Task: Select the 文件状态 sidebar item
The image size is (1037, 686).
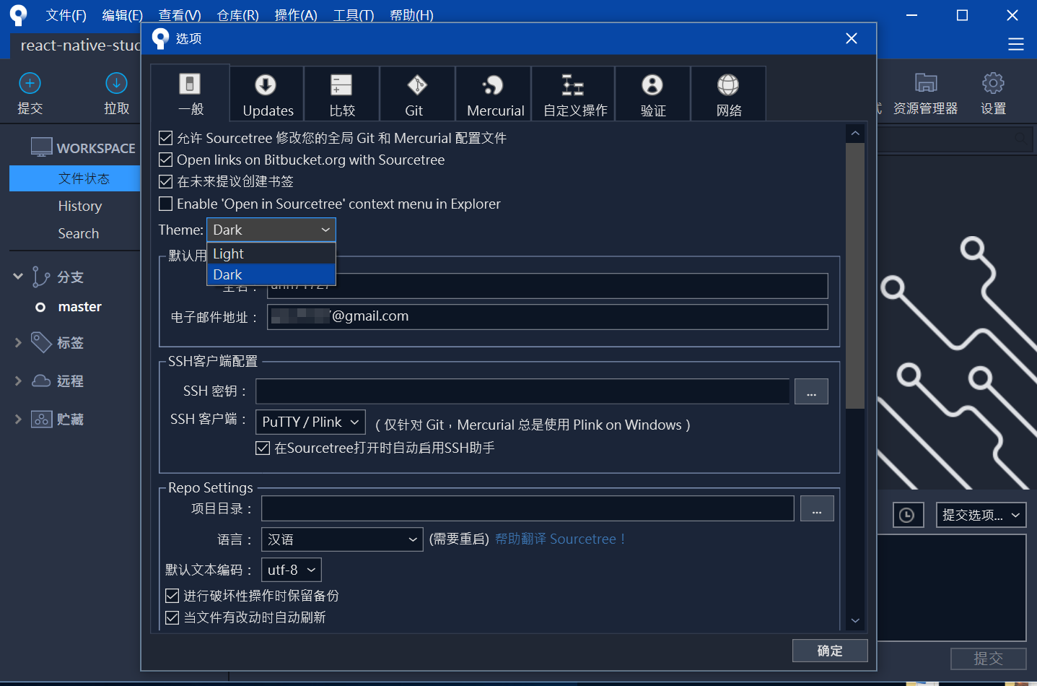Action: 75,178
